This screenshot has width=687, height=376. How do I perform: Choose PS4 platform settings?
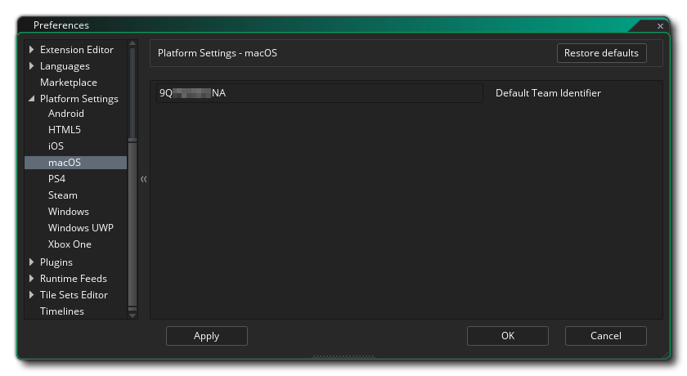[x=56, y=179]
